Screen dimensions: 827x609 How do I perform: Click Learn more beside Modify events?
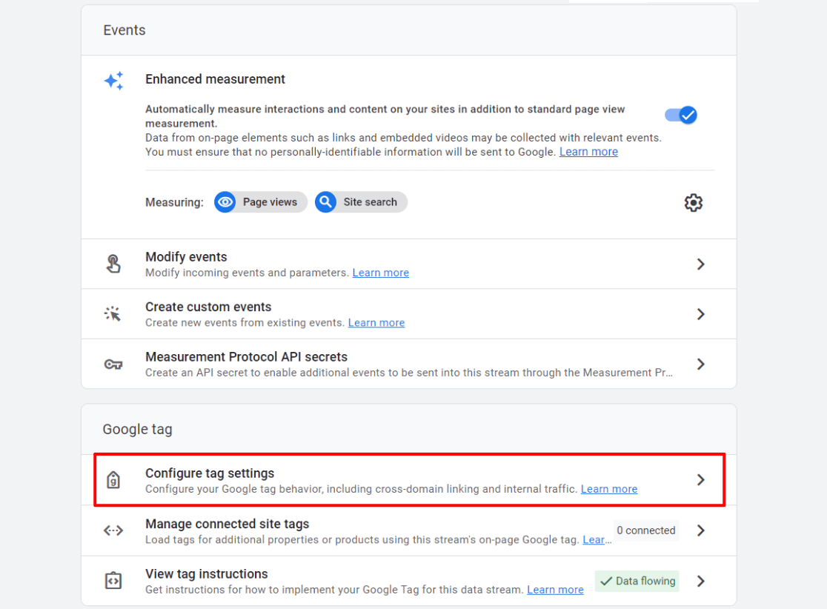[380, 272]
